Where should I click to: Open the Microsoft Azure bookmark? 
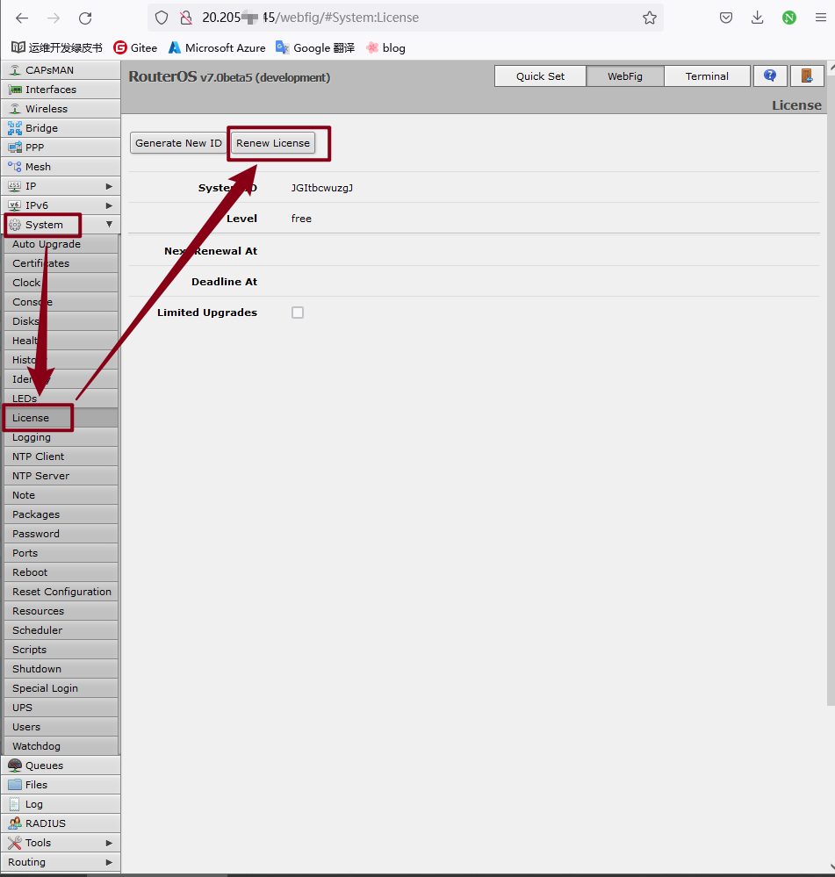point(217,47)
